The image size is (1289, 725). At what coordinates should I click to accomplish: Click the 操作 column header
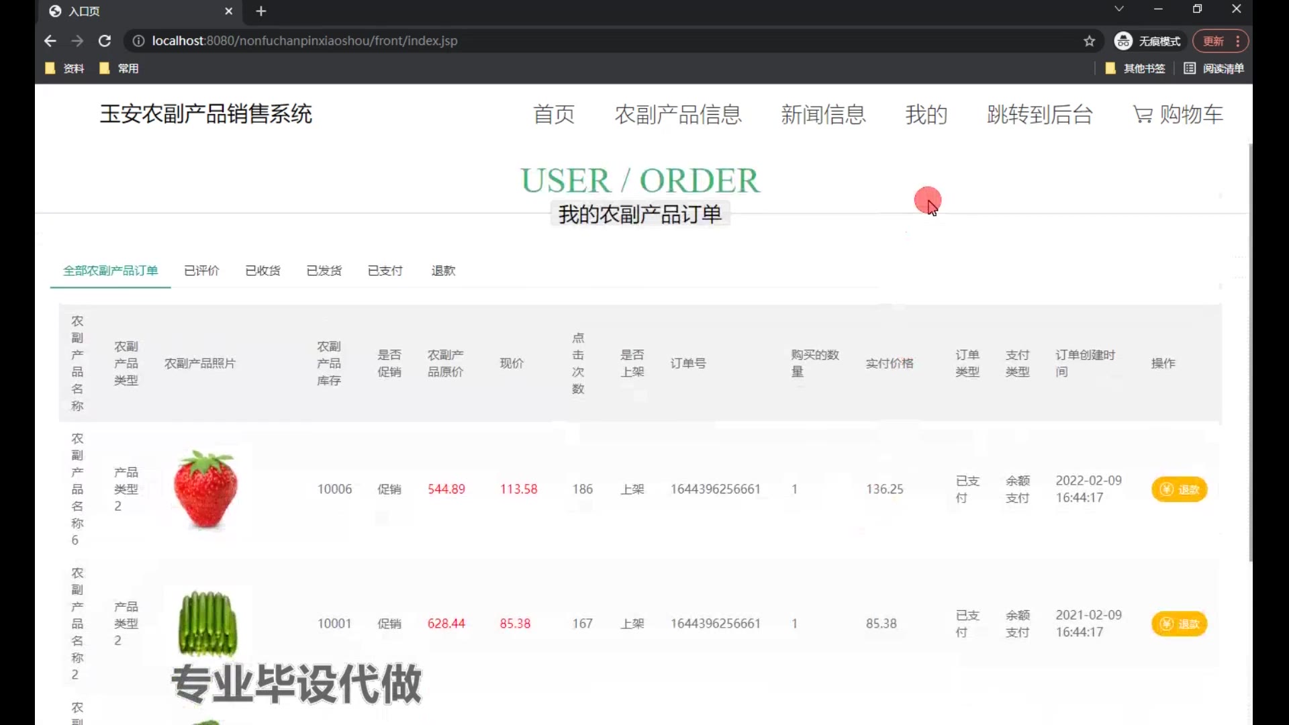(x=1163, y=363)
